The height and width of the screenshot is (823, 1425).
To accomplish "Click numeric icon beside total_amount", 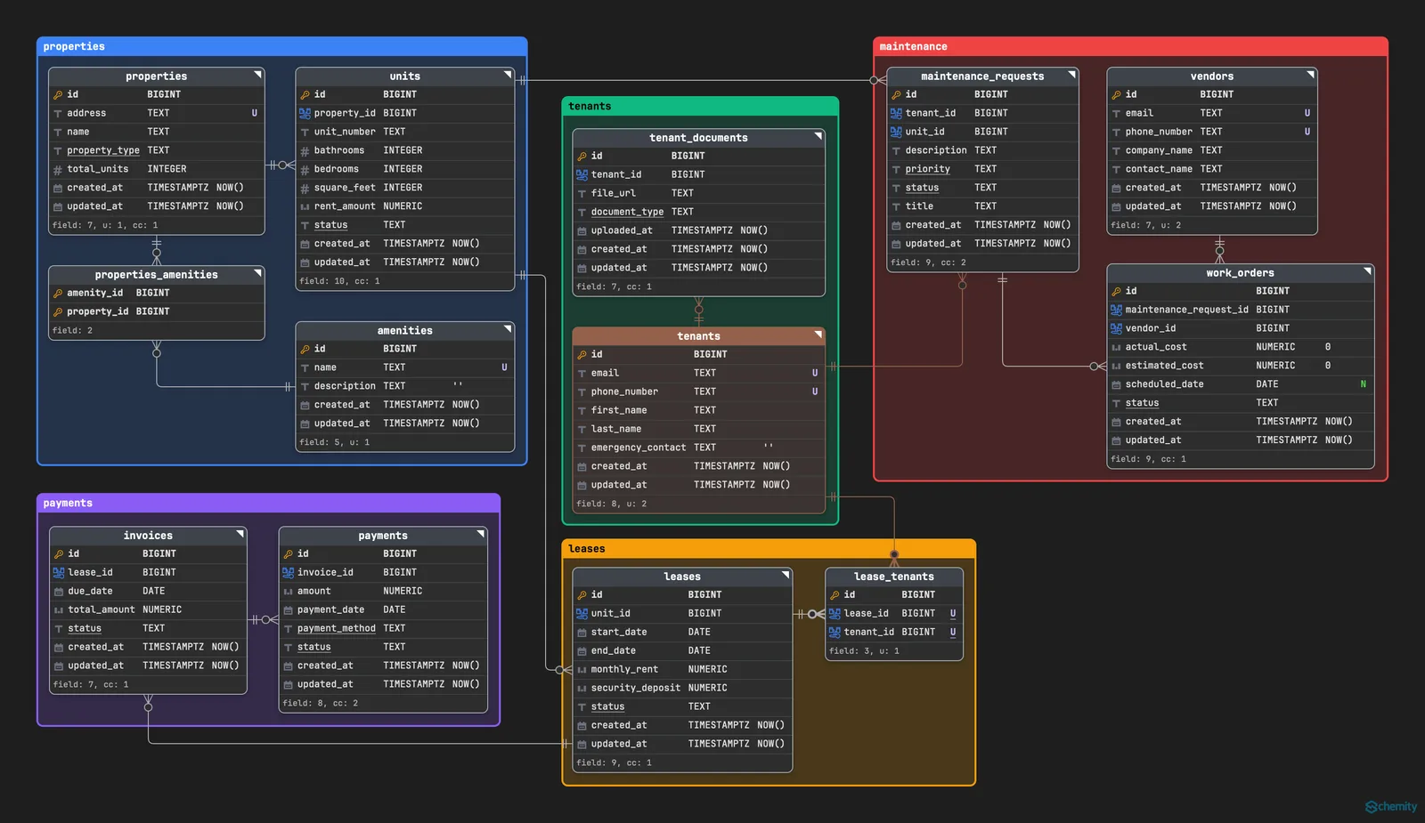I will (x=59, y=609).
